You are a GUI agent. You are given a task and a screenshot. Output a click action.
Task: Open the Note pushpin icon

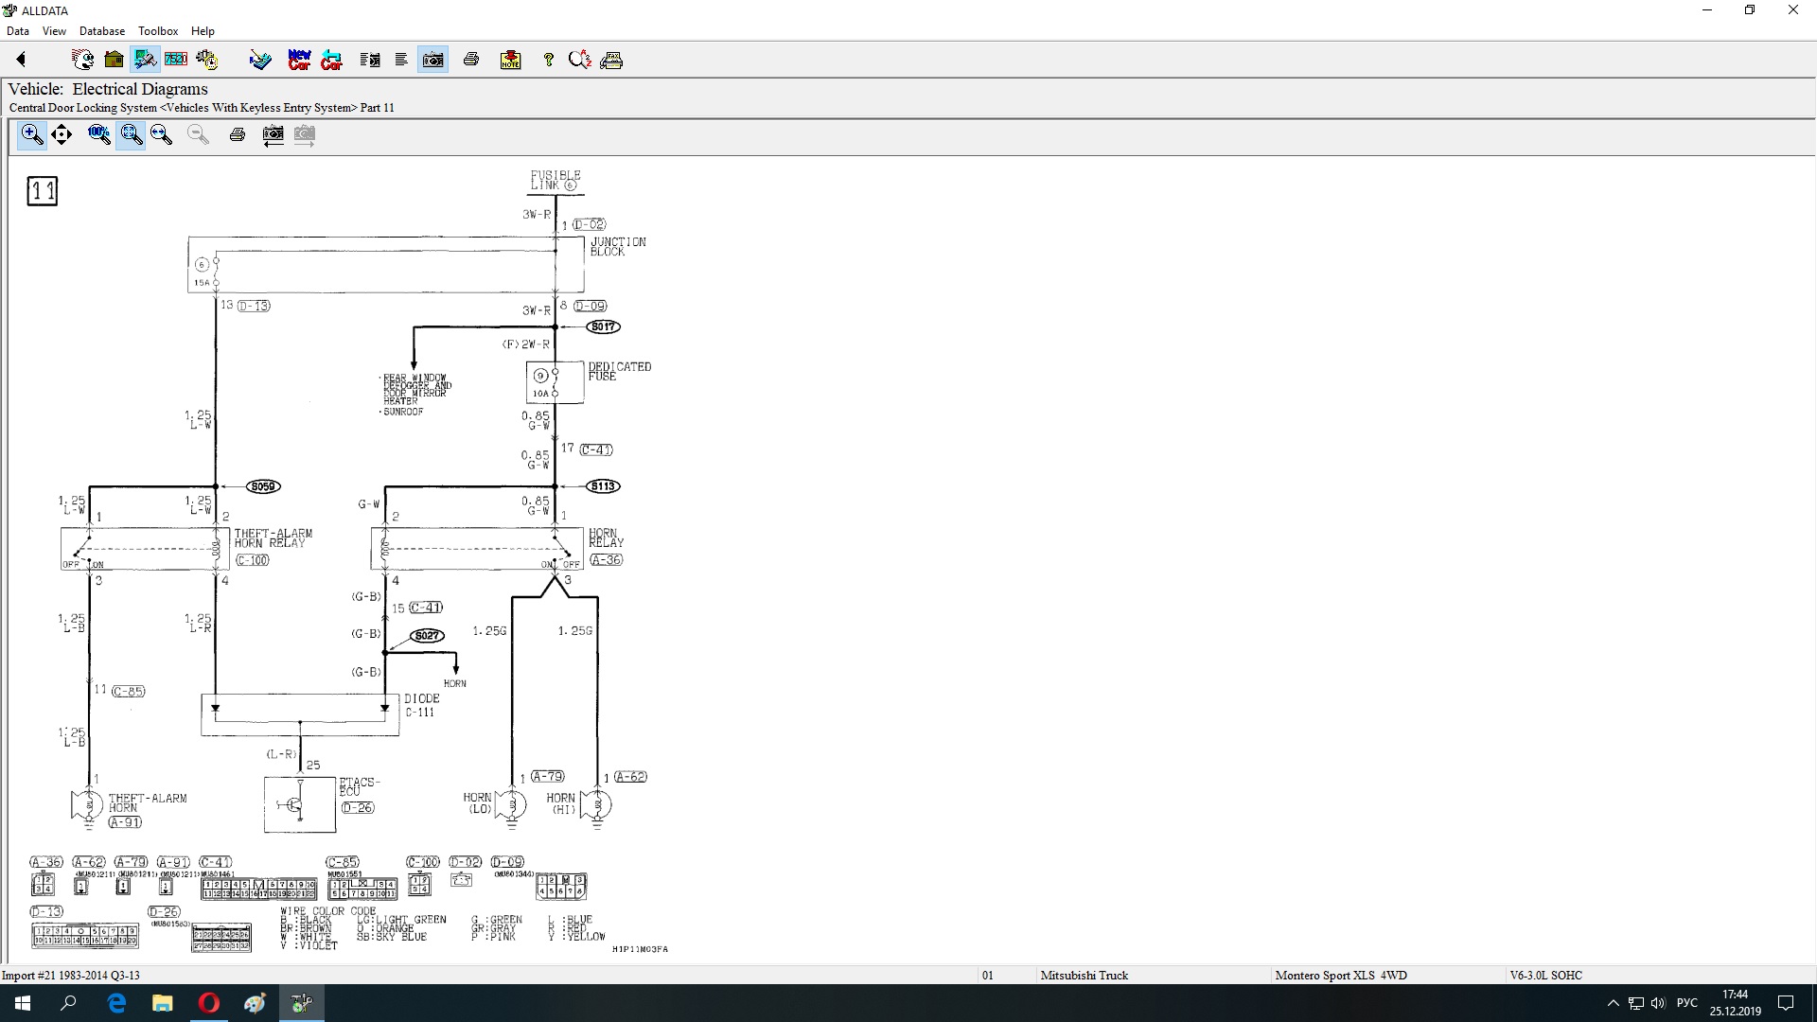511,60
